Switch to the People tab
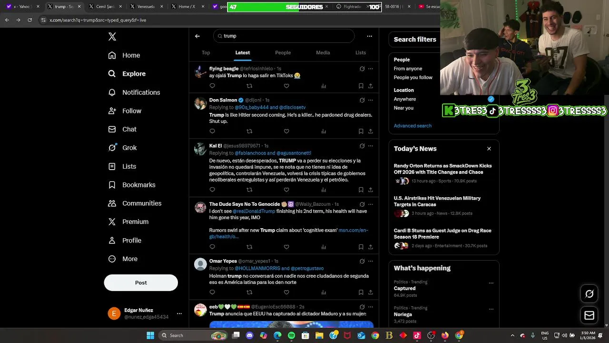The image size is (609, 343). click(283, 53)
